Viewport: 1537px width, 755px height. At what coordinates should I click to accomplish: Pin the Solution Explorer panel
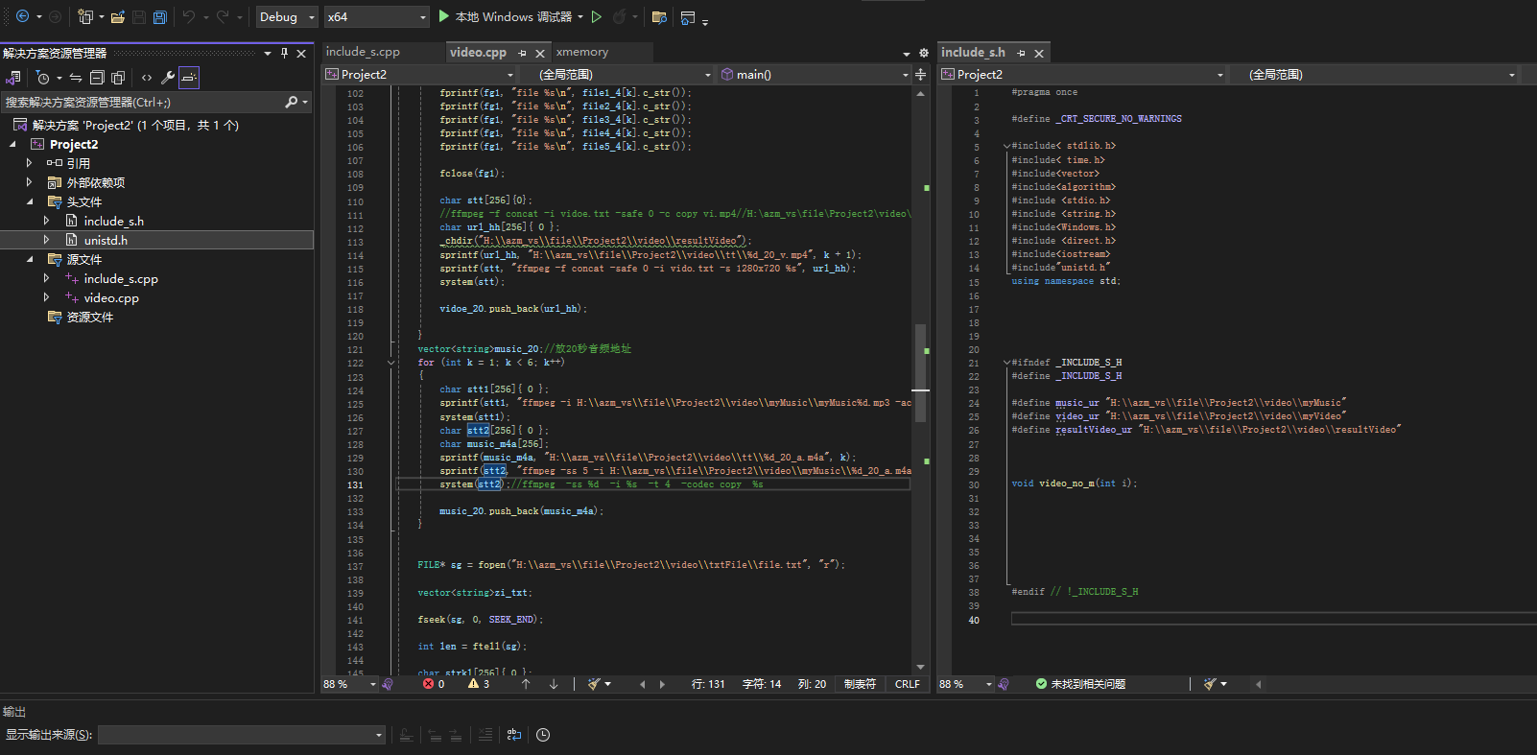pos(284,53)
